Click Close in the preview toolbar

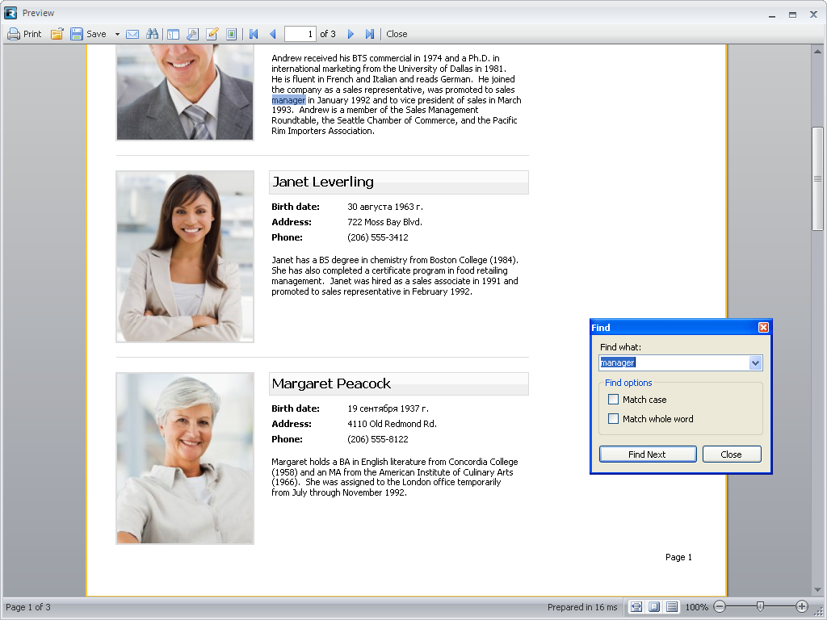397,34
